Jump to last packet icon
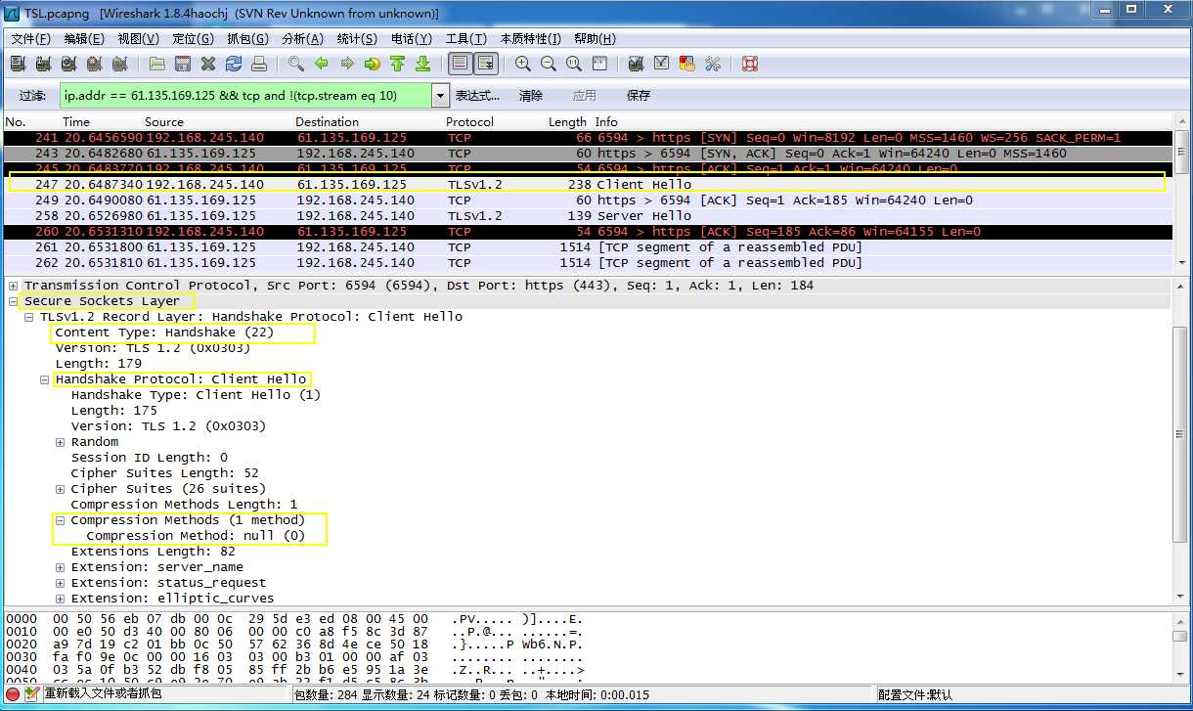This screenshot has width=1193, height=711. coord(423,64)
